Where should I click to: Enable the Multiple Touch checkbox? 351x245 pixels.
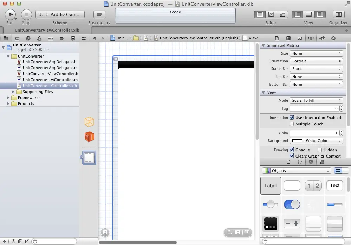pyautogui.click(x=292, y=124)
